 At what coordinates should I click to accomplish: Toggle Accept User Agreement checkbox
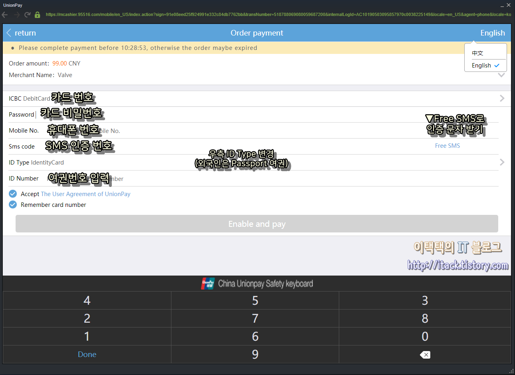click(x=13, y=194)
